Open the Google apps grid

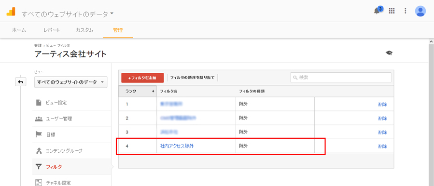click(x=392, y=11)
